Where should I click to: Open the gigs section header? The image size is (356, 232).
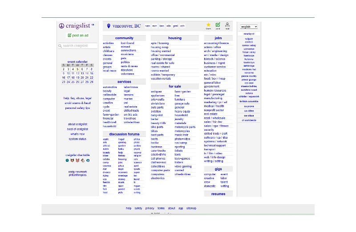coord(218,169)
